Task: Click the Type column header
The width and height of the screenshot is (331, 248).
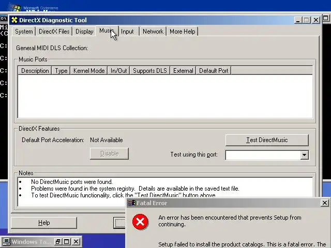Action: click(x=61, y=71)
